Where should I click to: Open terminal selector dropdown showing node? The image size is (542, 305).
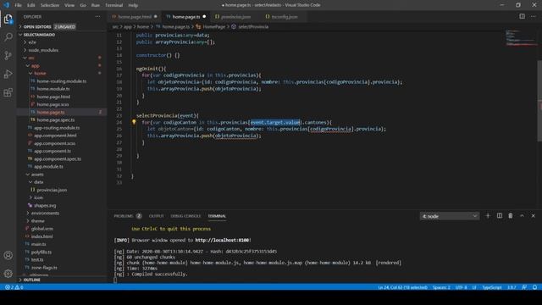[x=450, y=216]
